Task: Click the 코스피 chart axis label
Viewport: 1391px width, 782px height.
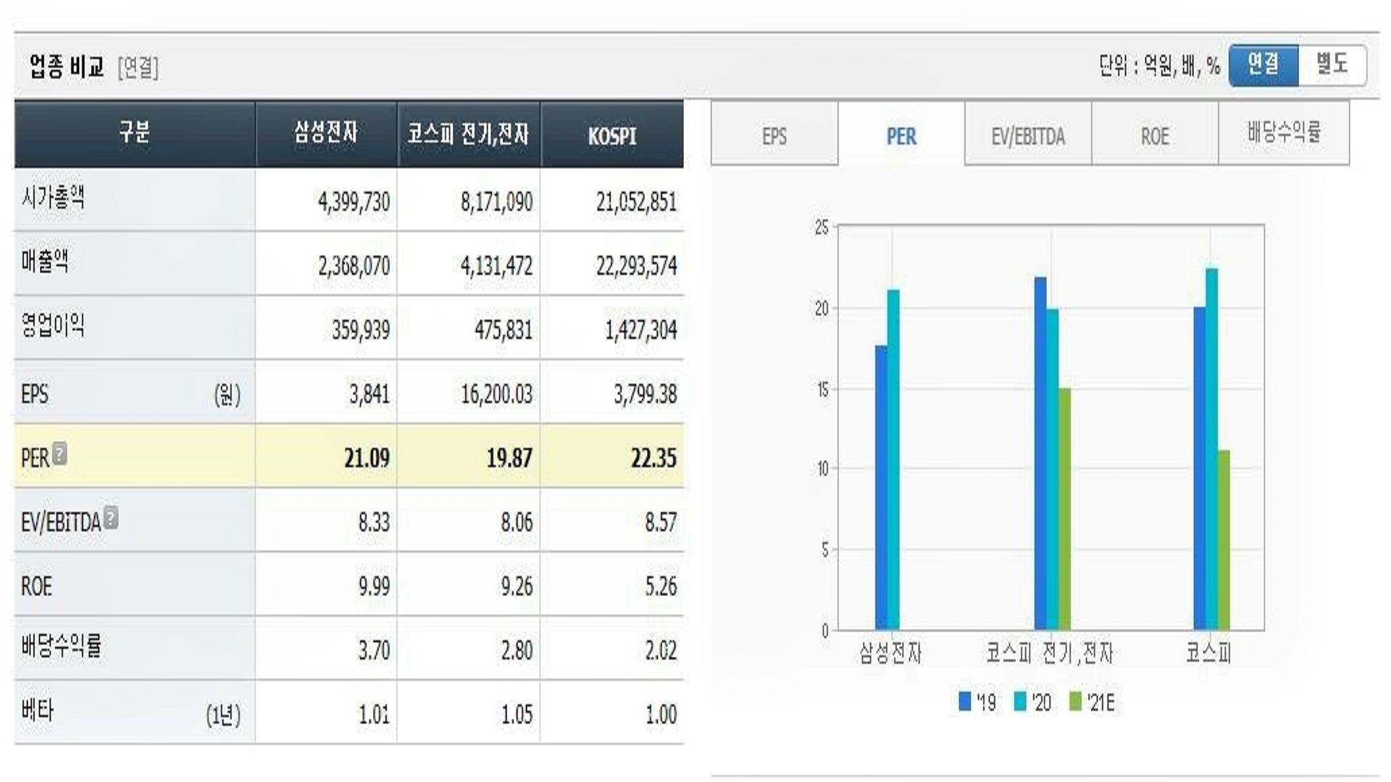Action: point(1208,653)
